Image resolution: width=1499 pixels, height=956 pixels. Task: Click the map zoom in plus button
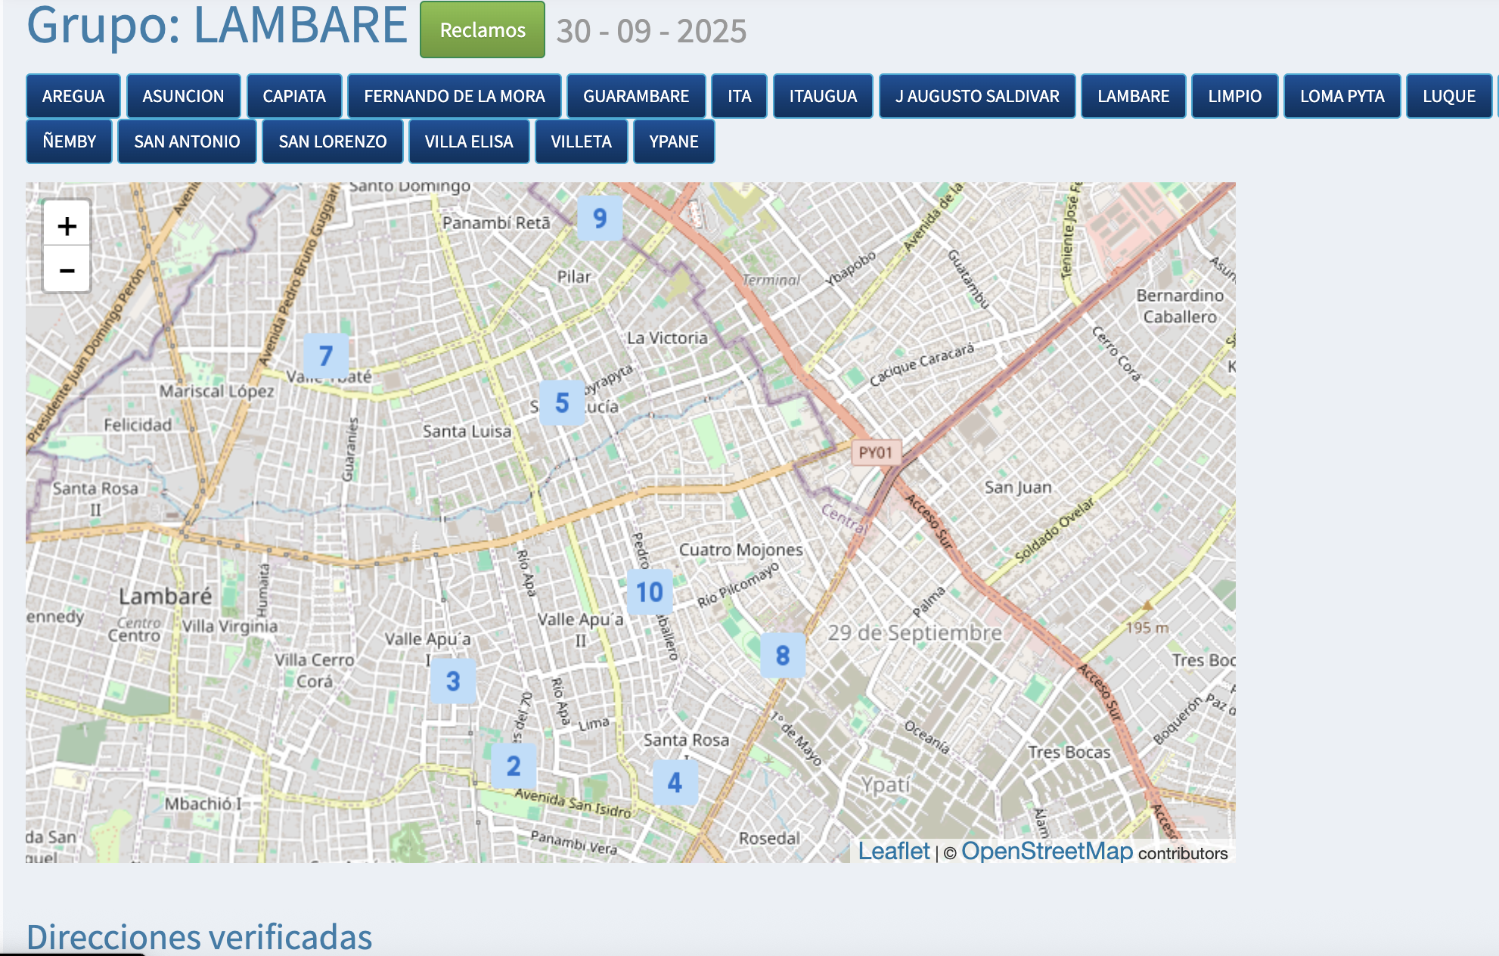tap(67, 225)
